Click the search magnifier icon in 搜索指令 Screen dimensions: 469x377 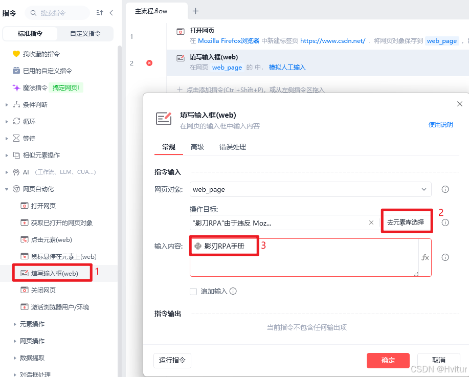pyautogui.click(x=34, y=13)
